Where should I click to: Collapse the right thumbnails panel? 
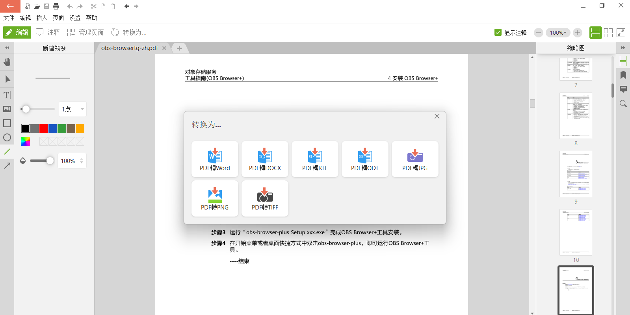[x=623, y=48]
